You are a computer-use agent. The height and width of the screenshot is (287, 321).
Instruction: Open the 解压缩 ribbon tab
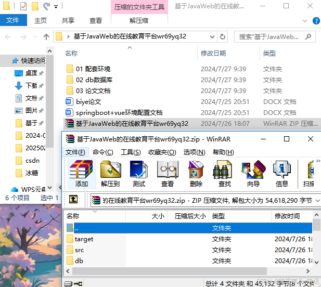[139, 20]
